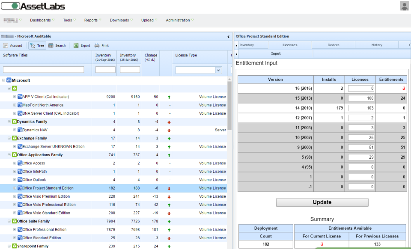Click the Search toolbar icon
Image resolution: width=411 pixels, height=249 pixels.
point(51,45)
